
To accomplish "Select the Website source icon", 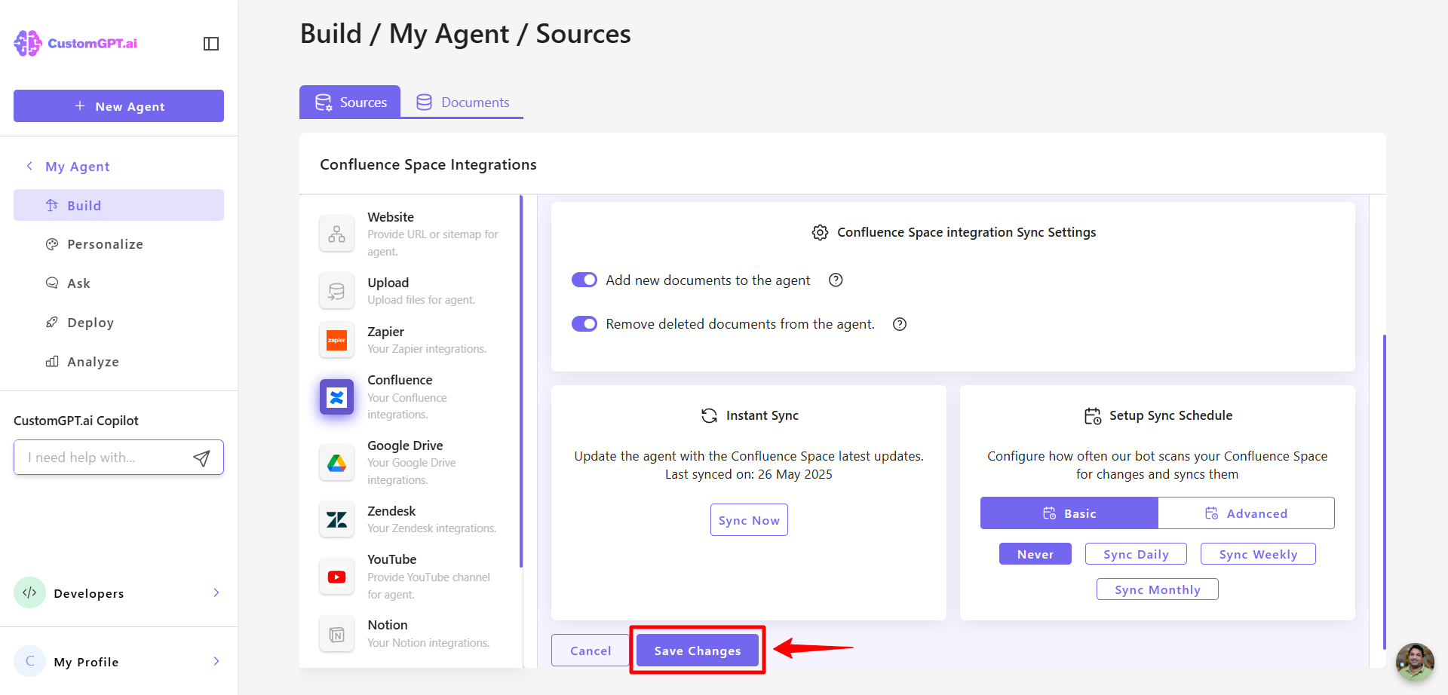I will (x=336, y=234).
